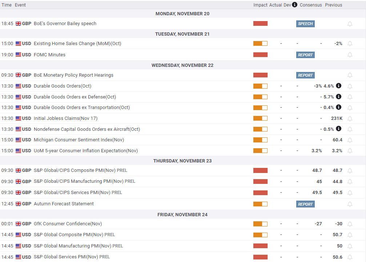Set bell for Michigan Consumer Sentiment Index

pyautogui.click(x=350, y=140)
